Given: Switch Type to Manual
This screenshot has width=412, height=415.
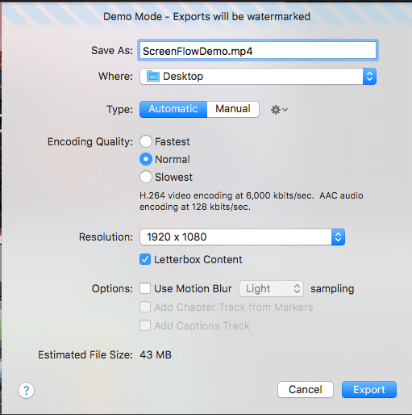Looking at the screenshot, I should [x=233, y=109].
